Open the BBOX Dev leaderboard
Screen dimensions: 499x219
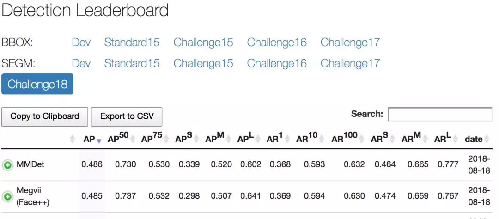[81, 43]
